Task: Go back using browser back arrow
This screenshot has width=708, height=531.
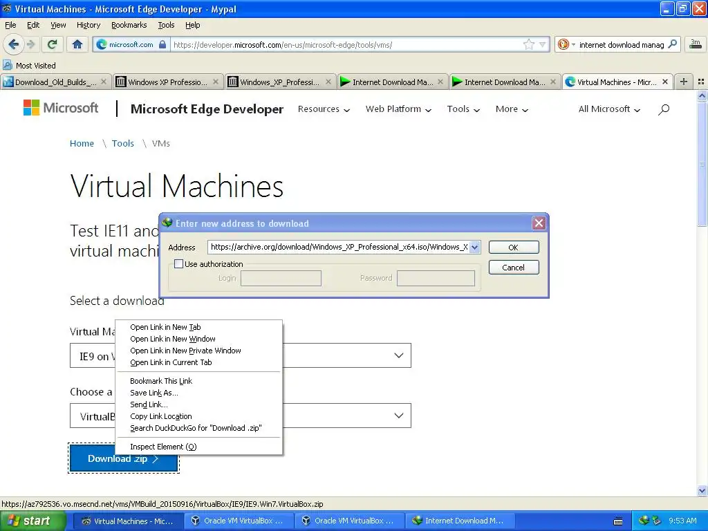Action: click(x=14, y=44)
